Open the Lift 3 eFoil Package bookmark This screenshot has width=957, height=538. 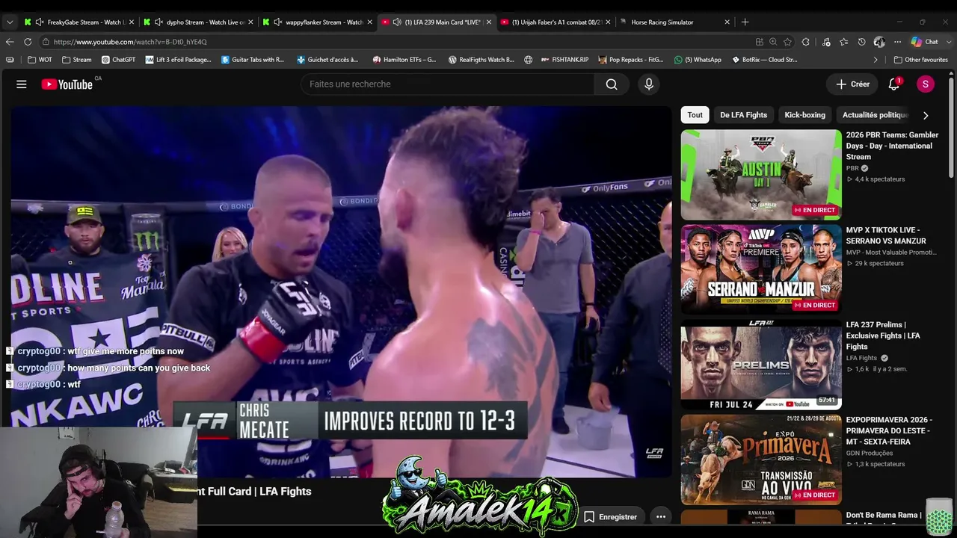pyautogui.click(x=178, y=60)
